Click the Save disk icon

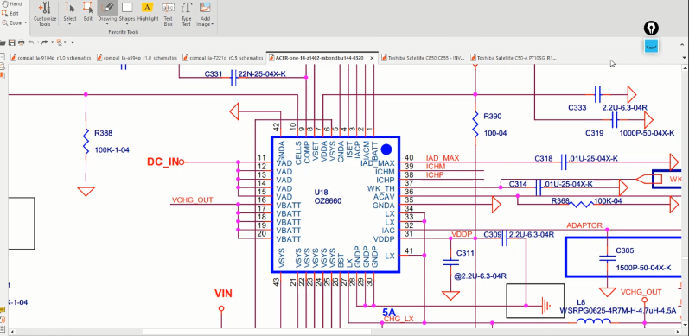click(x=12, y=42)
